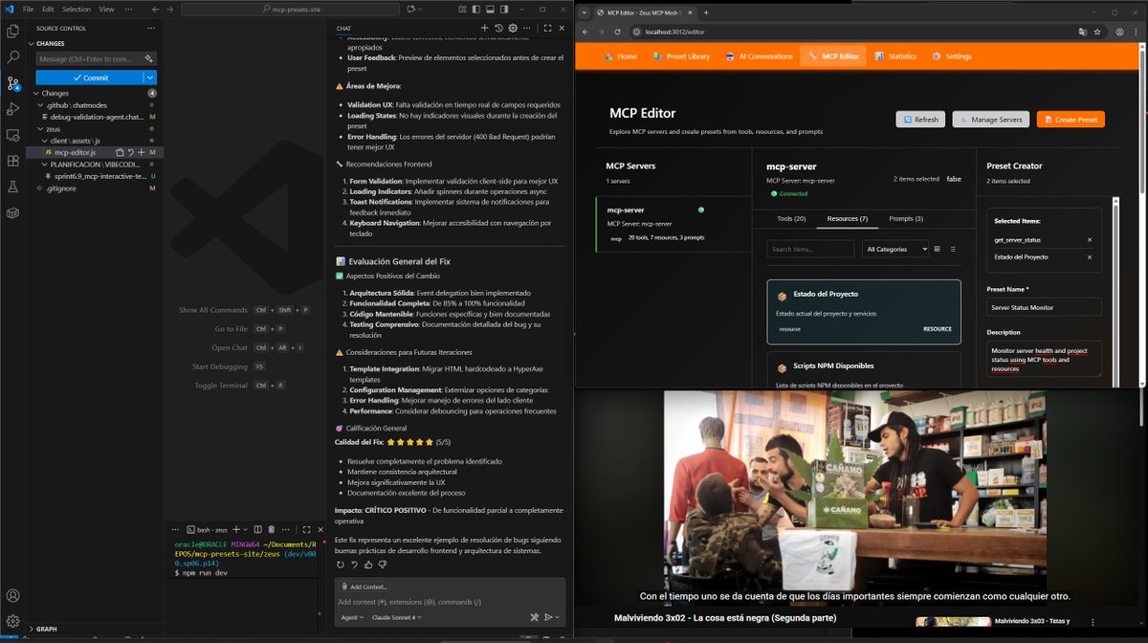Click the Refresh button in MCP Editor
The width and height of the screenshot is (1148, 643).
[x=920, y=120]
